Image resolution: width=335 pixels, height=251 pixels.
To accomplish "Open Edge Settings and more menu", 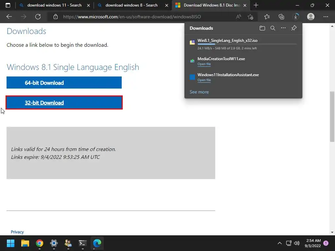I will pyautogui.click(x=326, y=17).
